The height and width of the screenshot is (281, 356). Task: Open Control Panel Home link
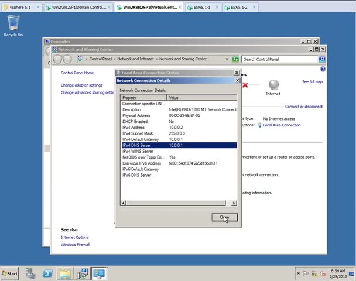[x=77, y=73]
